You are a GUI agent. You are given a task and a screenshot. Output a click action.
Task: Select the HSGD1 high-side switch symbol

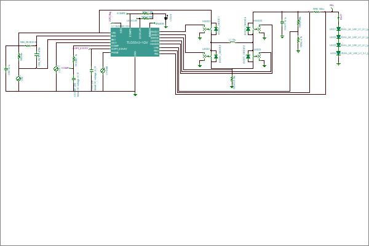pos(207,29)
